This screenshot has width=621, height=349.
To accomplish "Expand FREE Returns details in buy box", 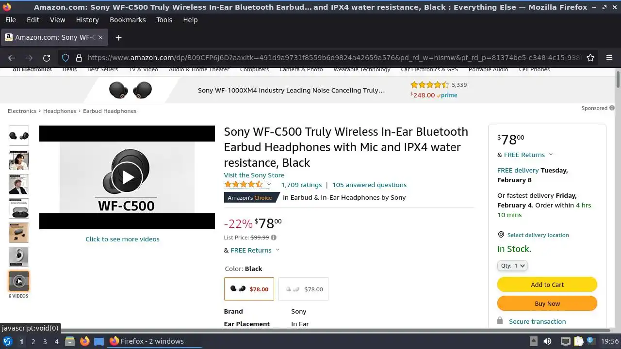I will click(551, 155).
